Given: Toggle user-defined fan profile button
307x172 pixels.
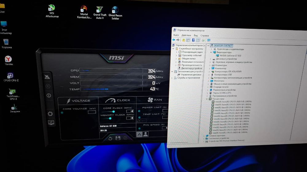Looking at the screenshot, I should [x=146, y=134].
